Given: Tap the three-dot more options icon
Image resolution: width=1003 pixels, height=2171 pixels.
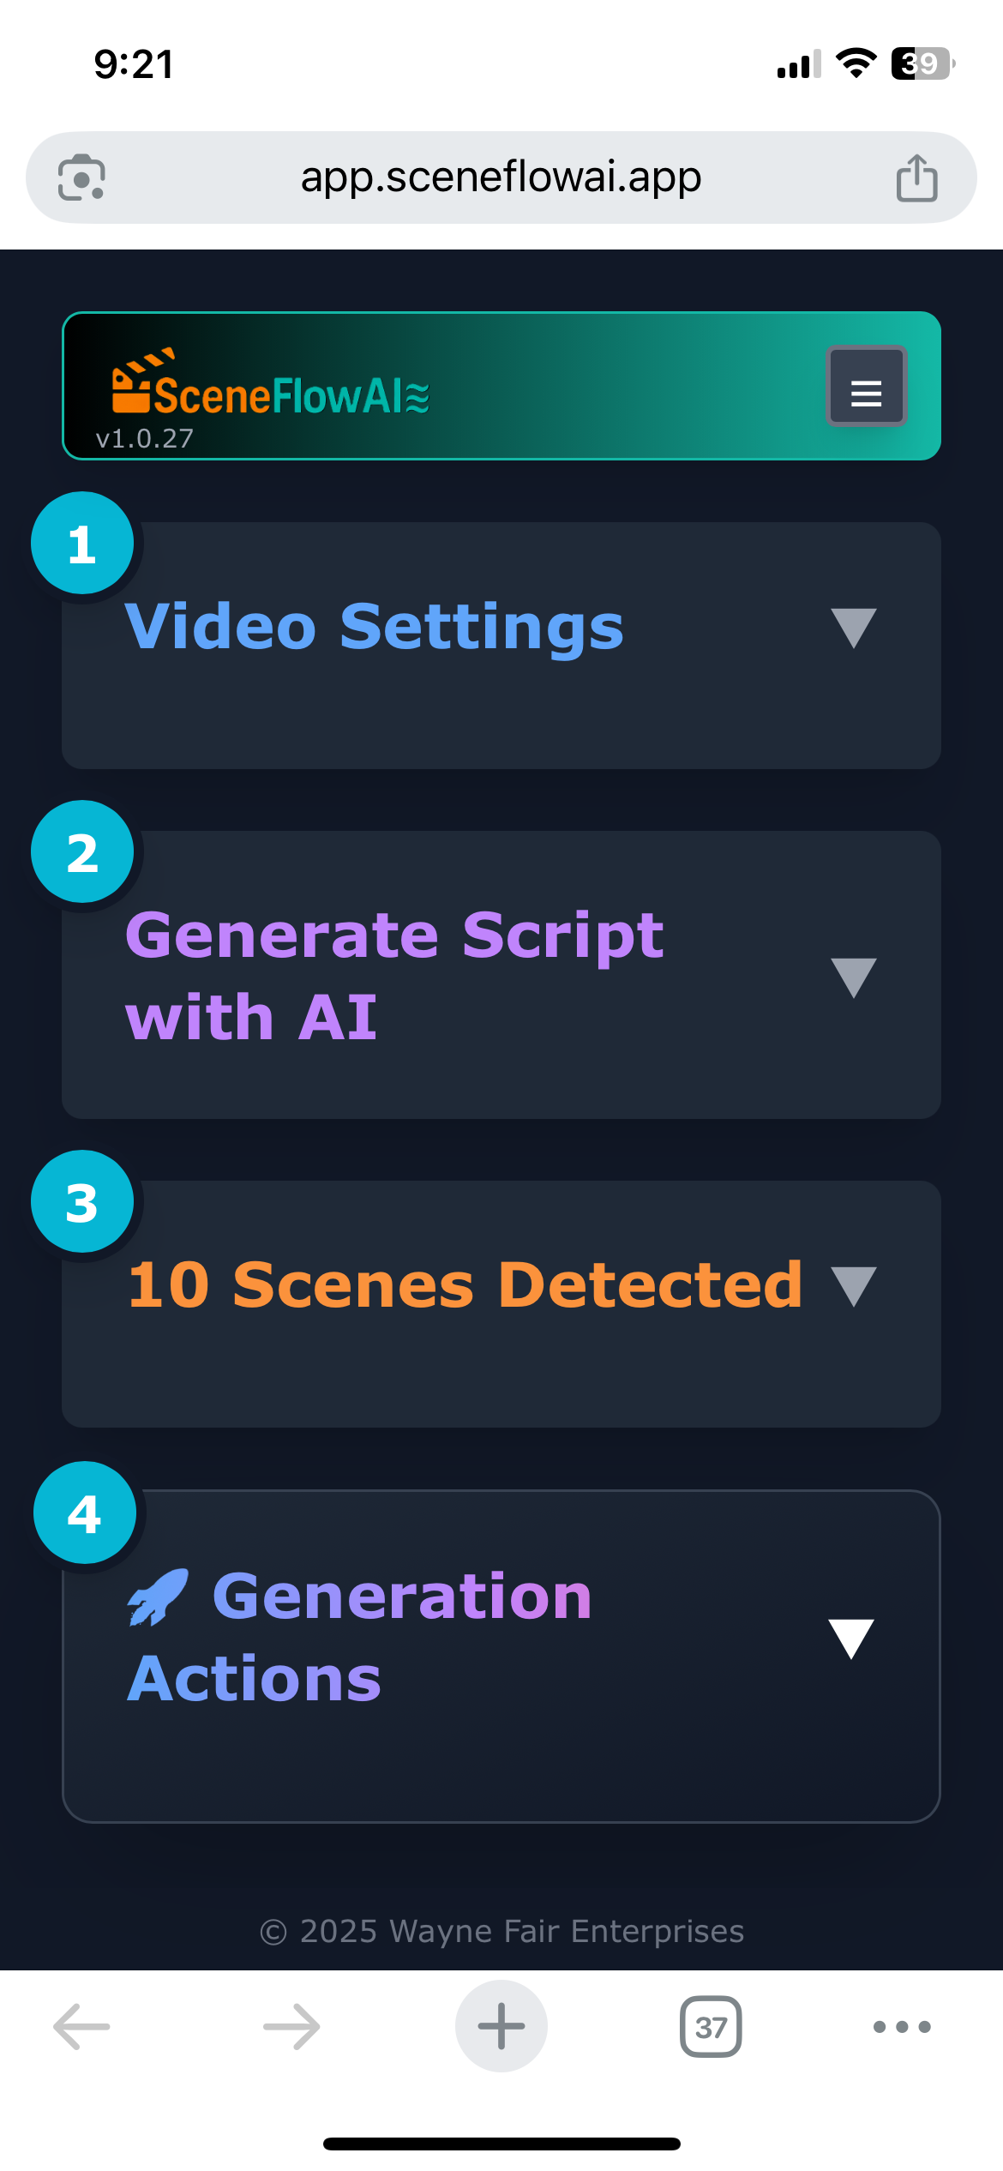Looking at the screenshot, I should [900, 2026].
